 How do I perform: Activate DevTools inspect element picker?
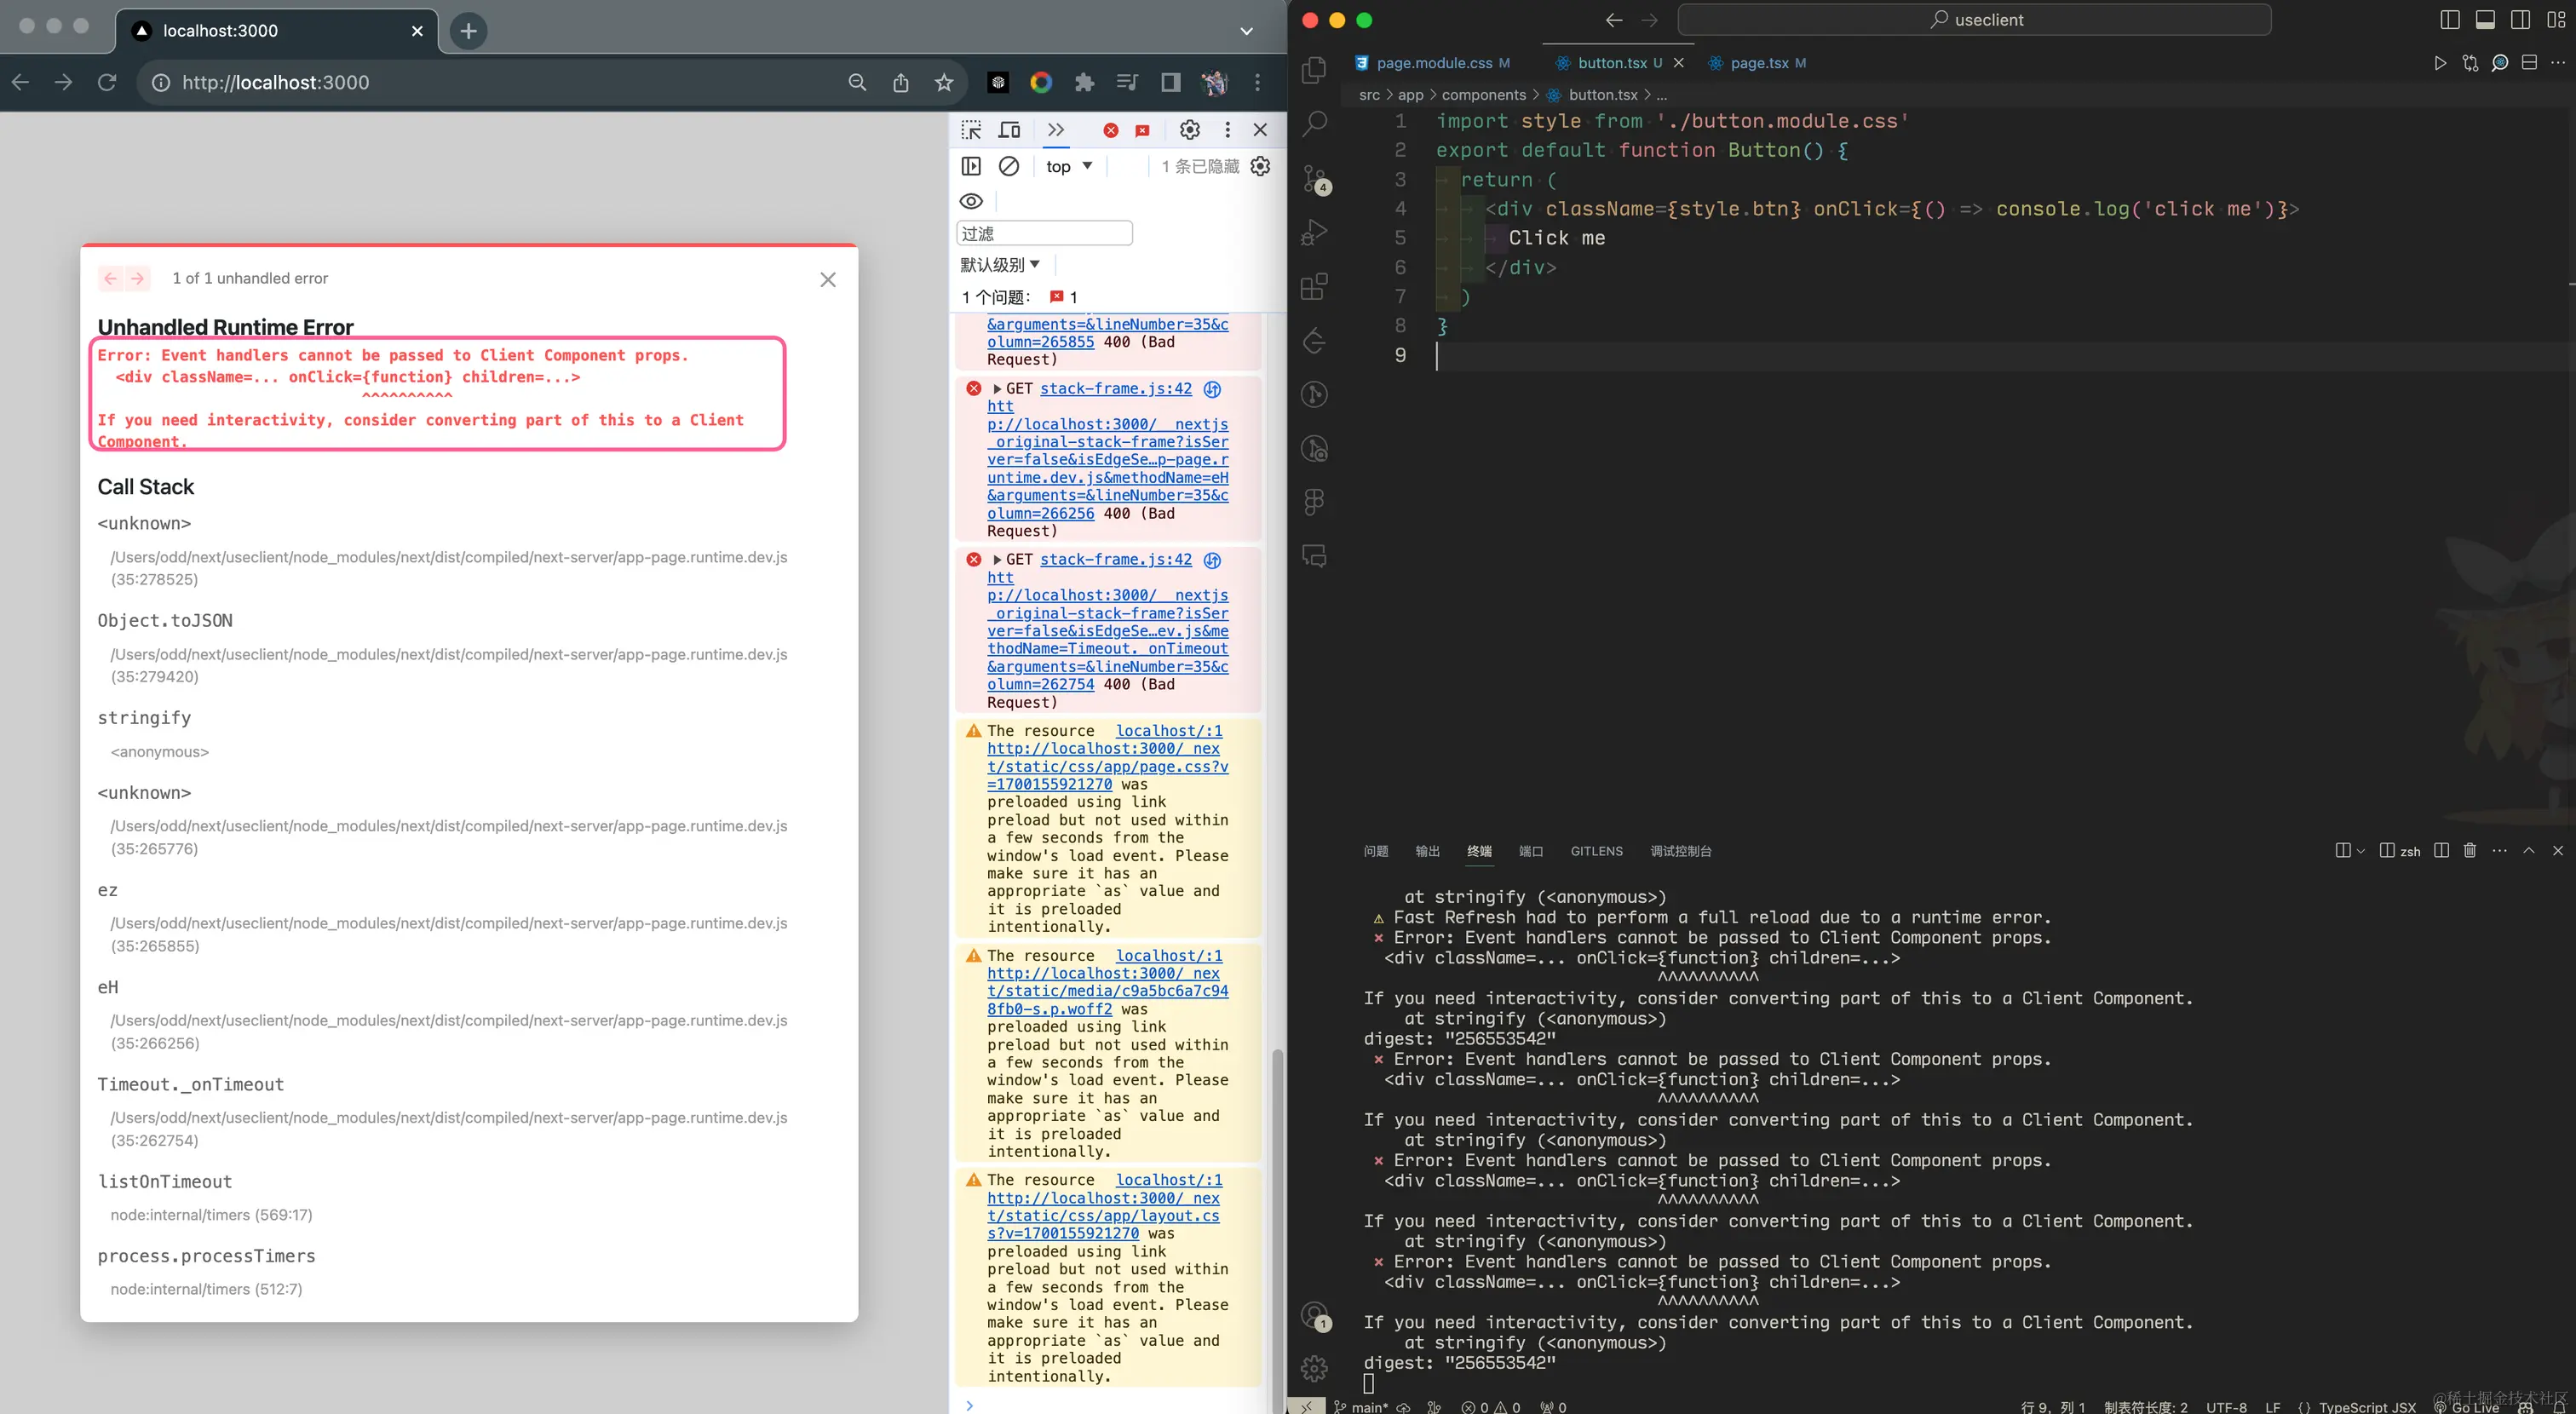click(x=971, y=130)
